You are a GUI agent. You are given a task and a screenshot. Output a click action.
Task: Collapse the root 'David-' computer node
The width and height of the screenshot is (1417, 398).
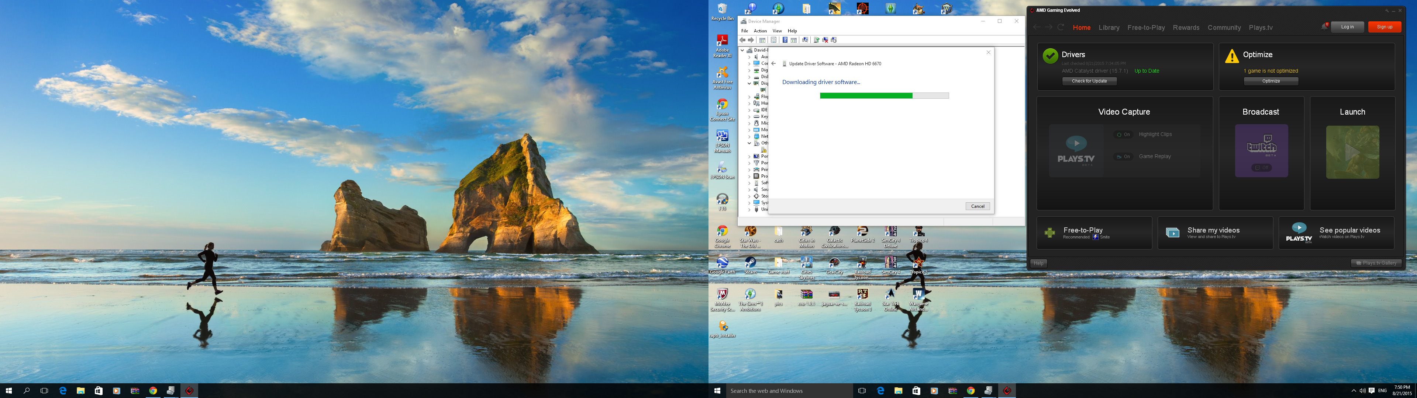(x=742, y=50)
